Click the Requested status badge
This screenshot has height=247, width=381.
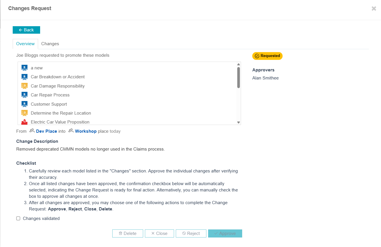tap(267, 56)
